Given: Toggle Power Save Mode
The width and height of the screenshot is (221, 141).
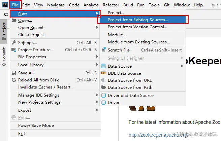Looking at the screenshot, I should (55, 125).
